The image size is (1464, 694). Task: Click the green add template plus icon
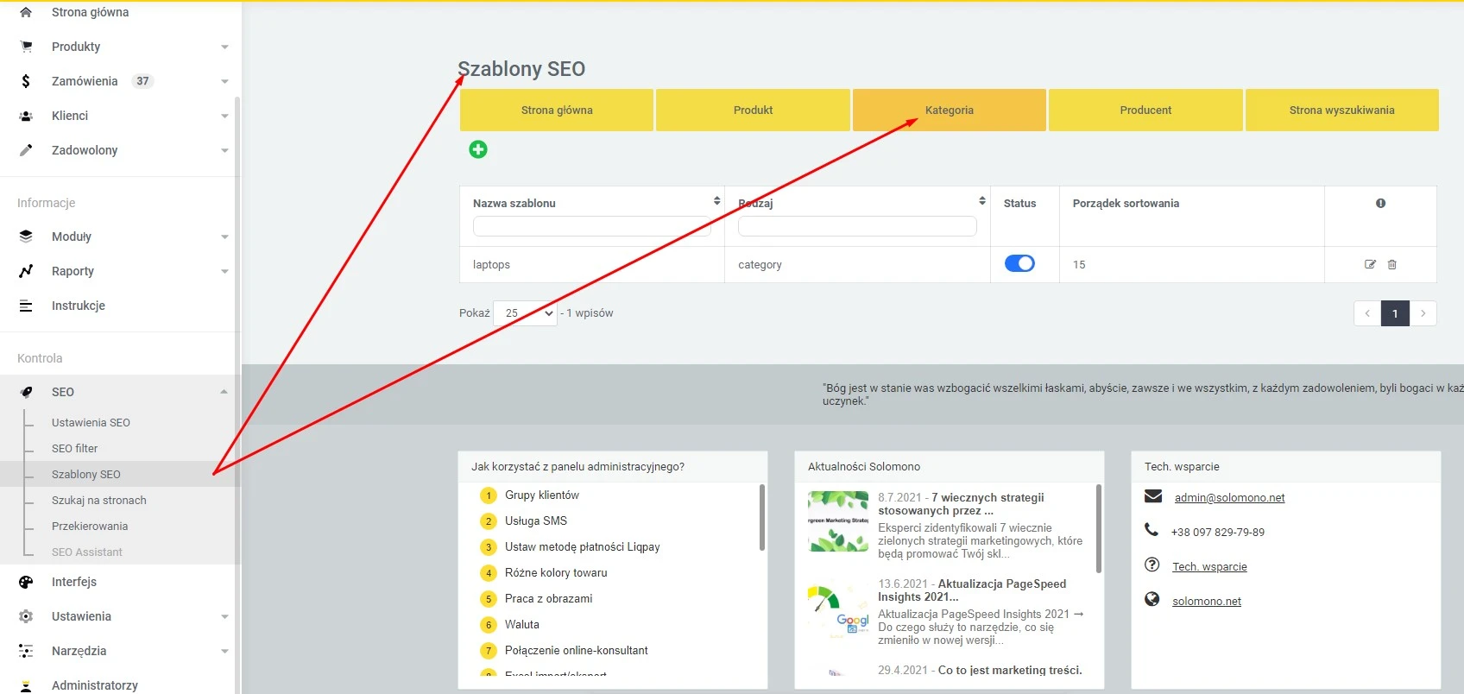pyautogui.click(x=477, y=149)
